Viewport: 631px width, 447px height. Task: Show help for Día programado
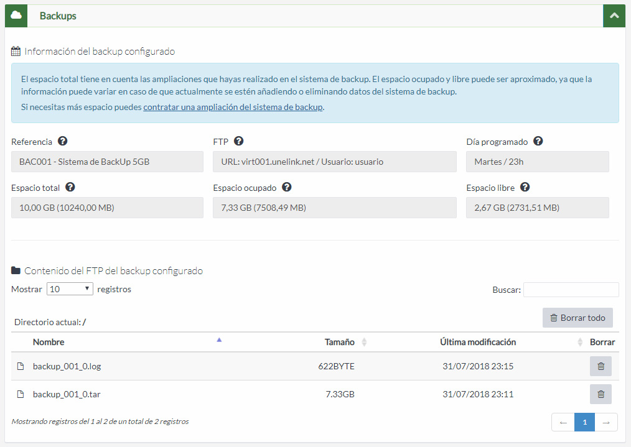538,141
